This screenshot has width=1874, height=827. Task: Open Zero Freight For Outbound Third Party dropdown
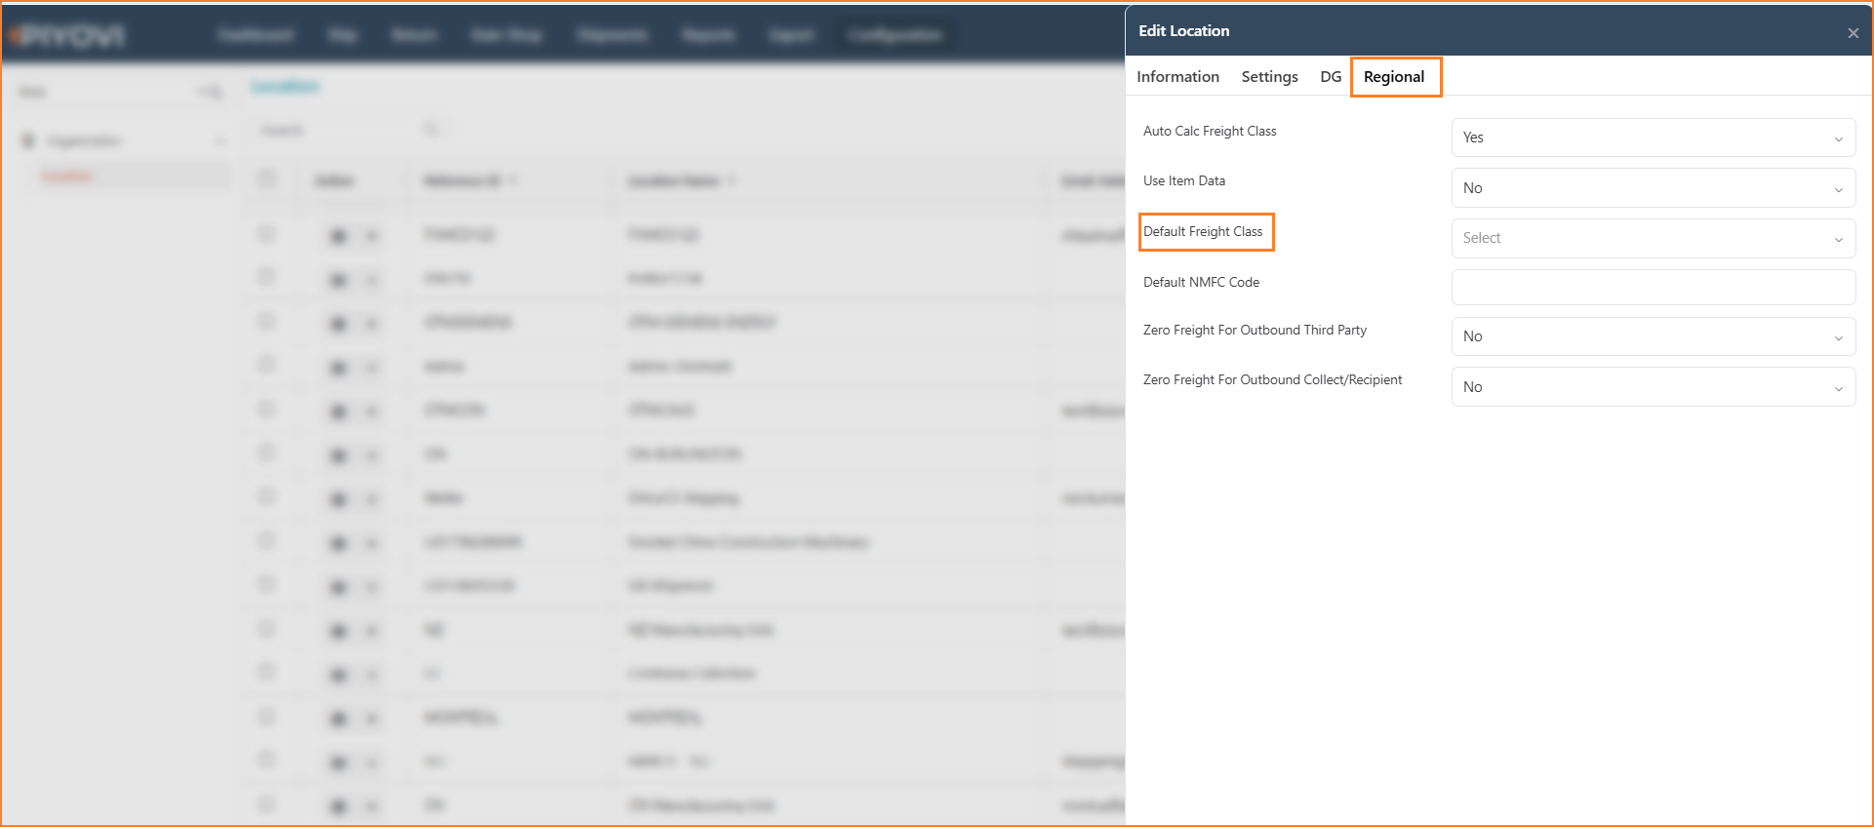(1654, 336)
